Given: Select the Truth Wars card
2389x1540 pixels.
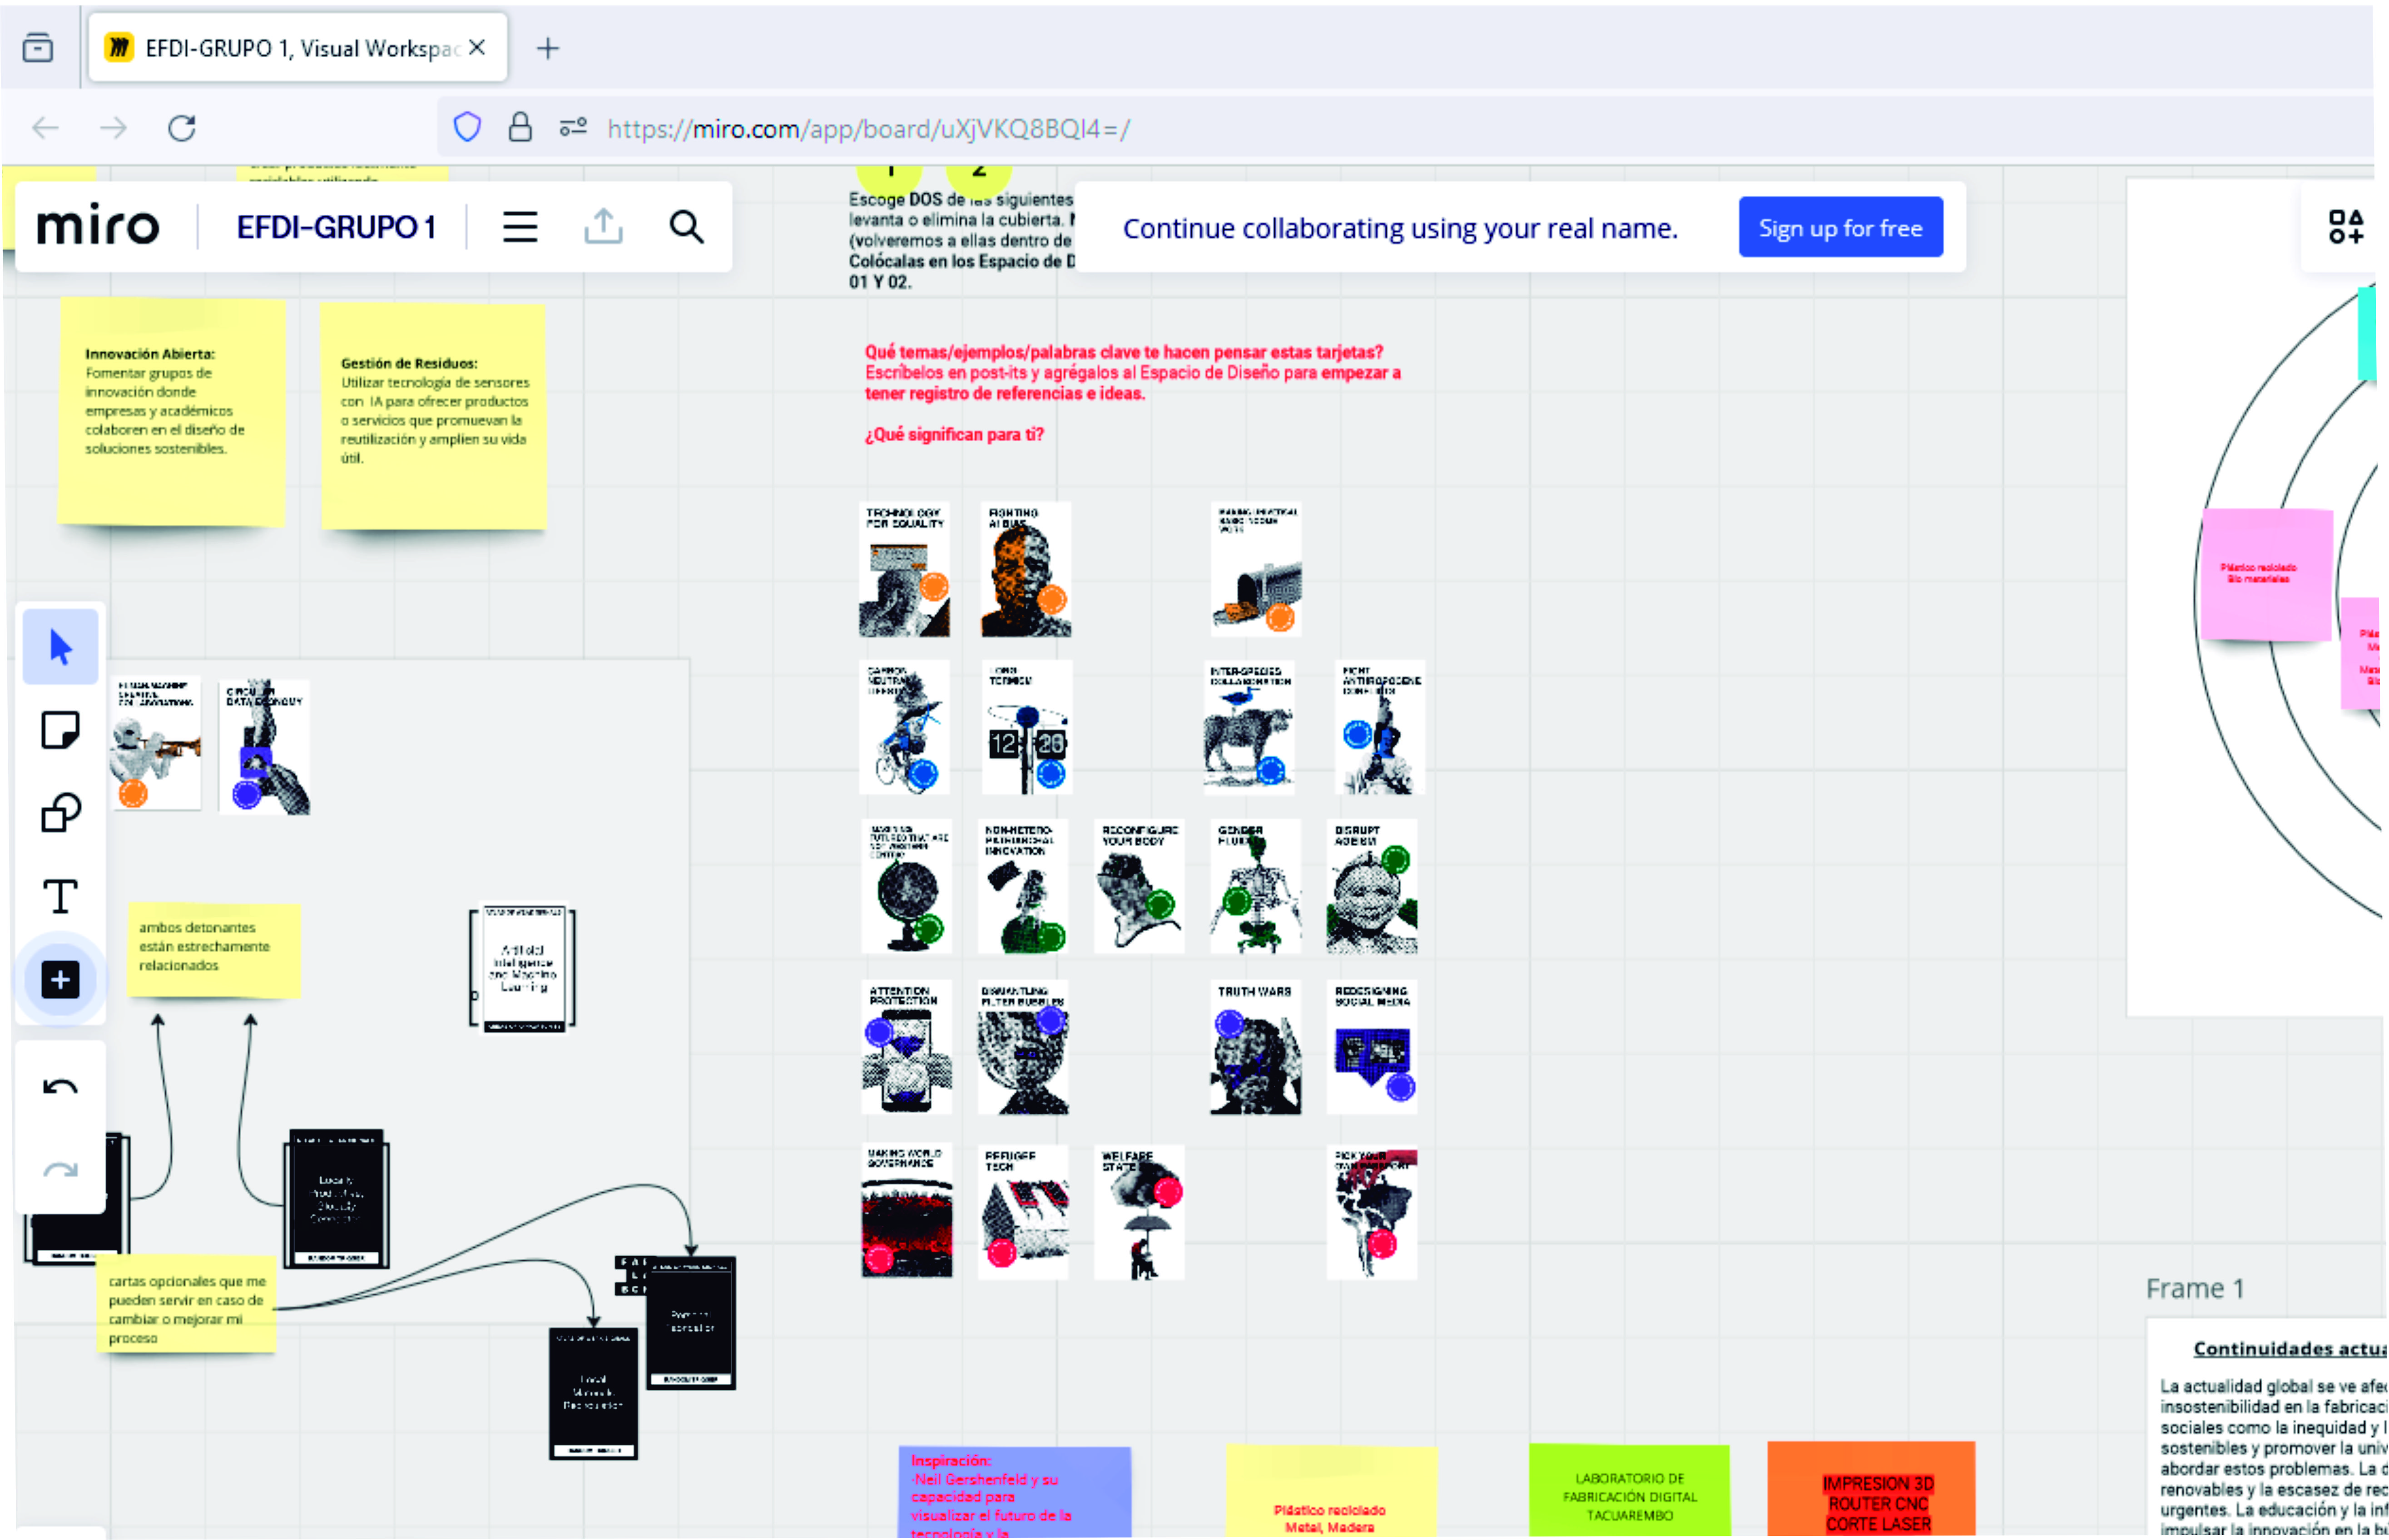Looking at the screenshot, I should pos(1255,1047).
